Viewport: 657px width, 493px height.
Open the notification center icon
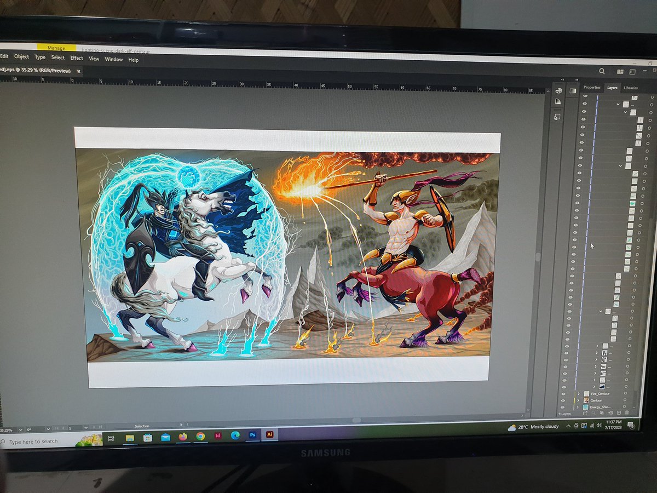coord(631,426)
